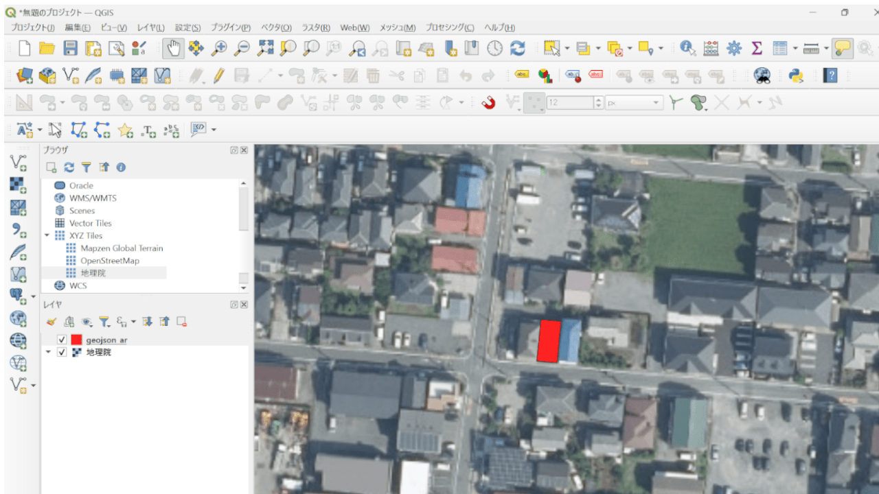Select the Pan Map tool
879x494 pixels.
[173, 48]
